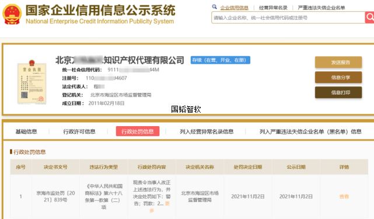This screenshot has width=374, height=219.
Task: Click the 违法行为类型 column header
Action: click(x=104, y=167)
